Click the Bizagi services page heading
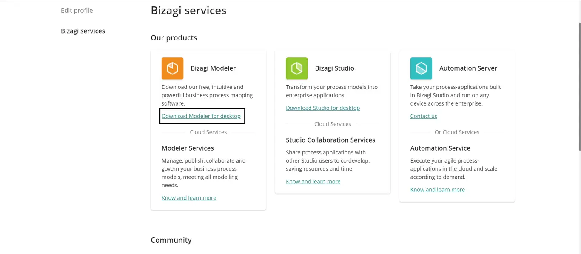 pos(188,10)
